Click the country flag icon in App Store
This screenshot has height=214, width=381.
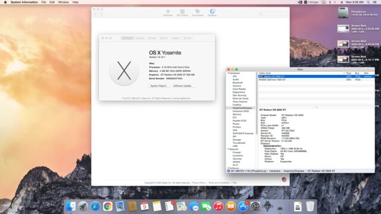(x=284, y=180)
